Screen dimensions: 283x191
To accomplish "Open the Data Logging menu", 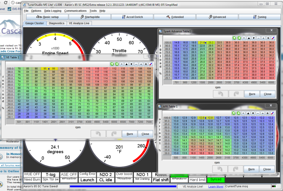I will pyautogui.click(x=53, y=11).
